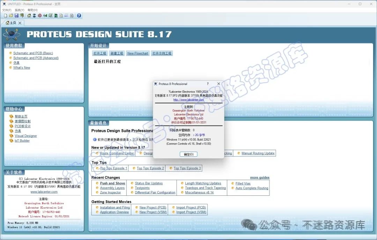Click the Open Project folder icon
This screenshot has height=240, width=377.
point(11,16)
